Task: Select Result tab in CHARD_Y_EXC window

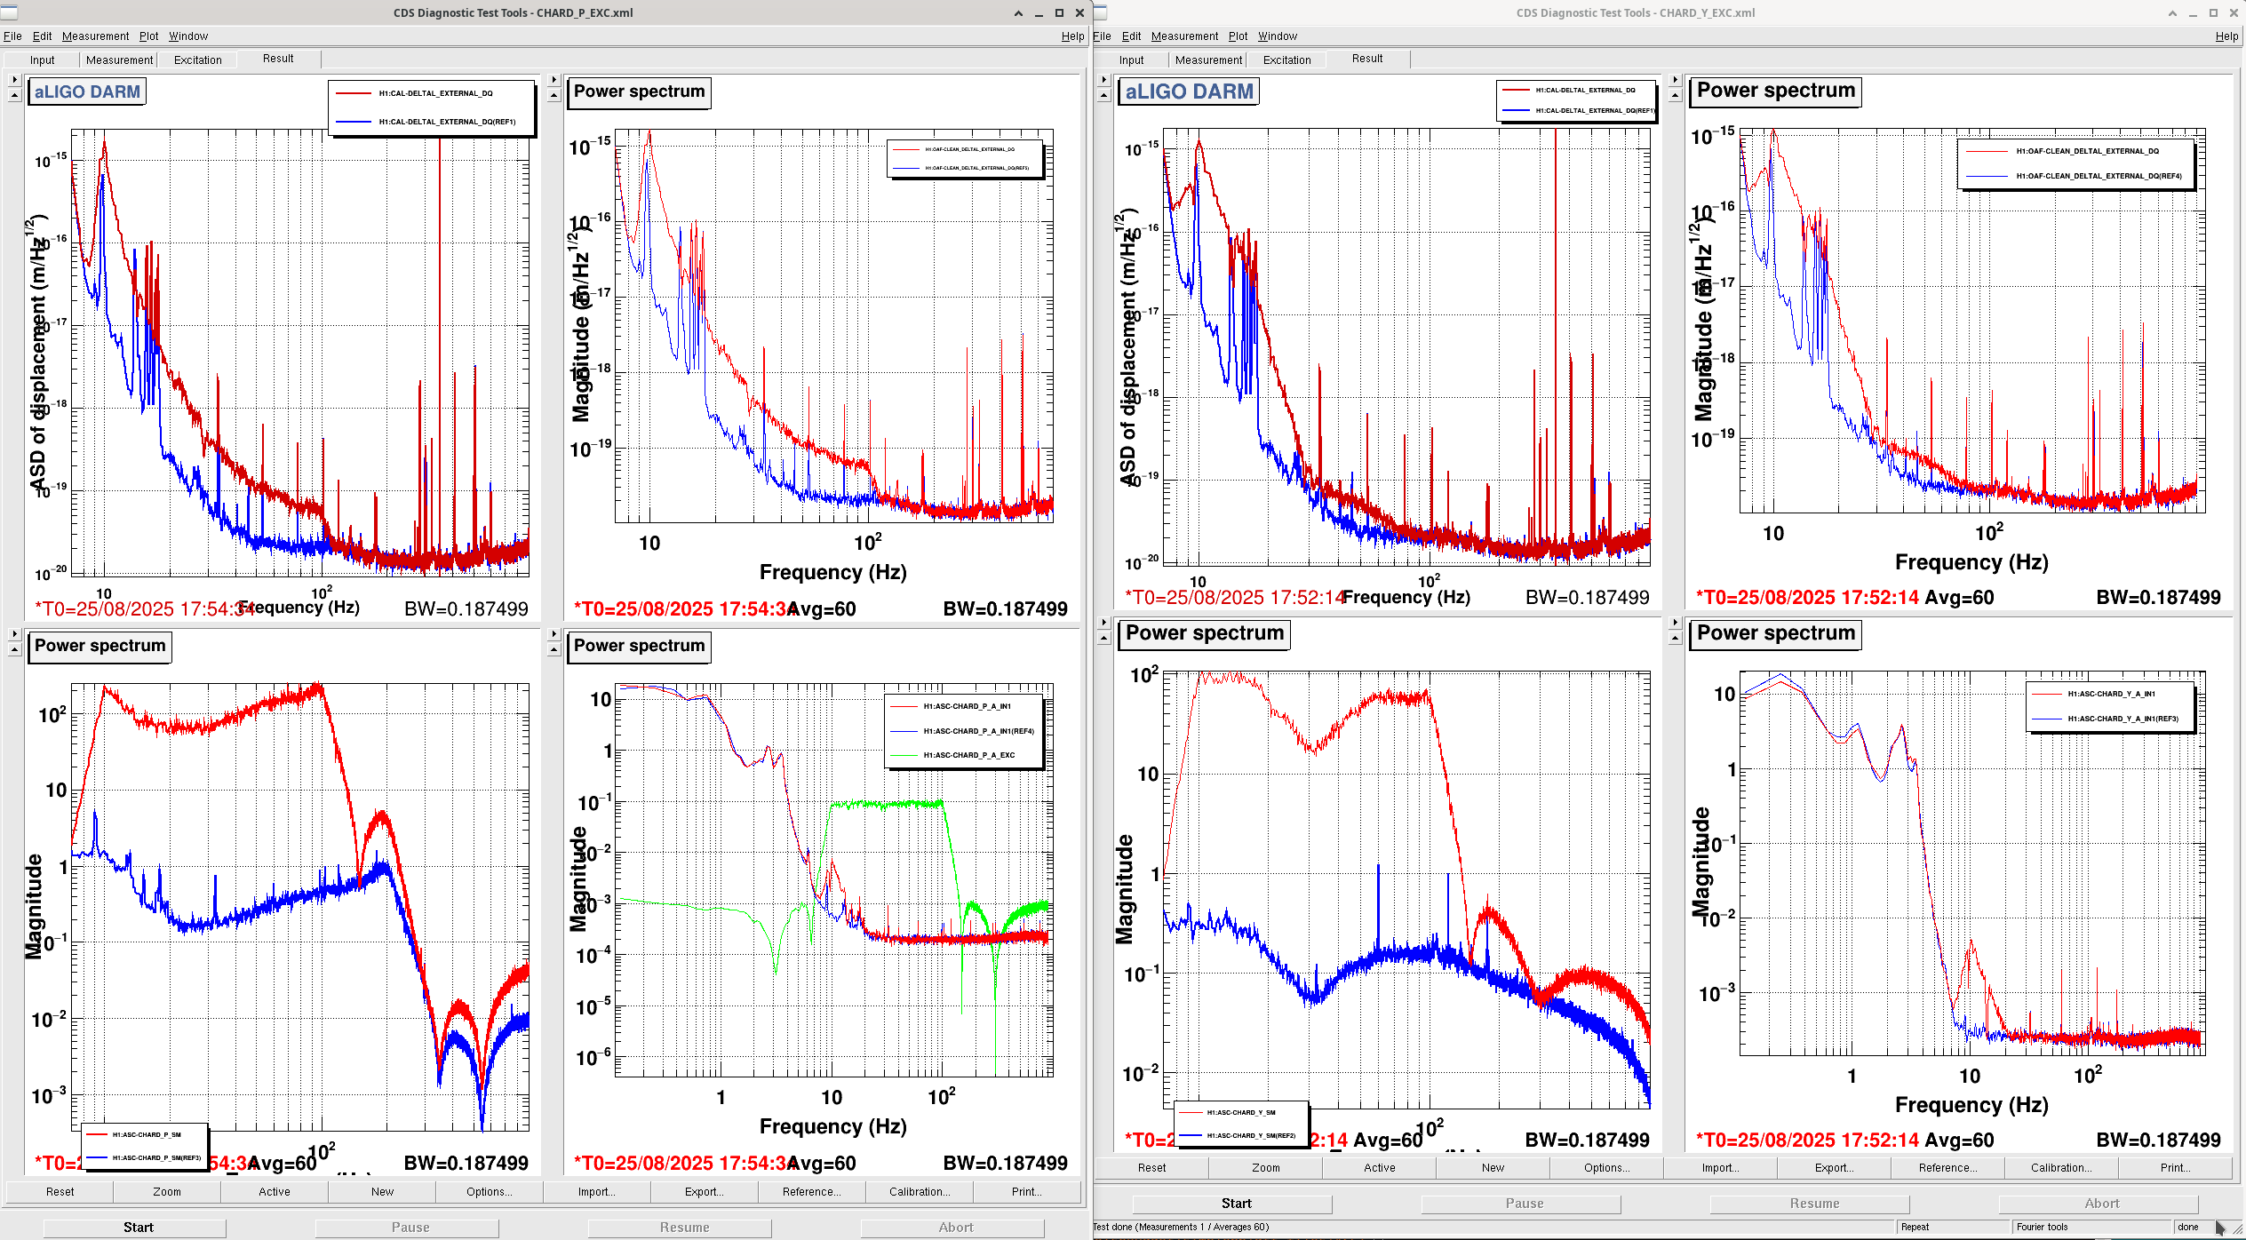Action: coord(1367,59)
